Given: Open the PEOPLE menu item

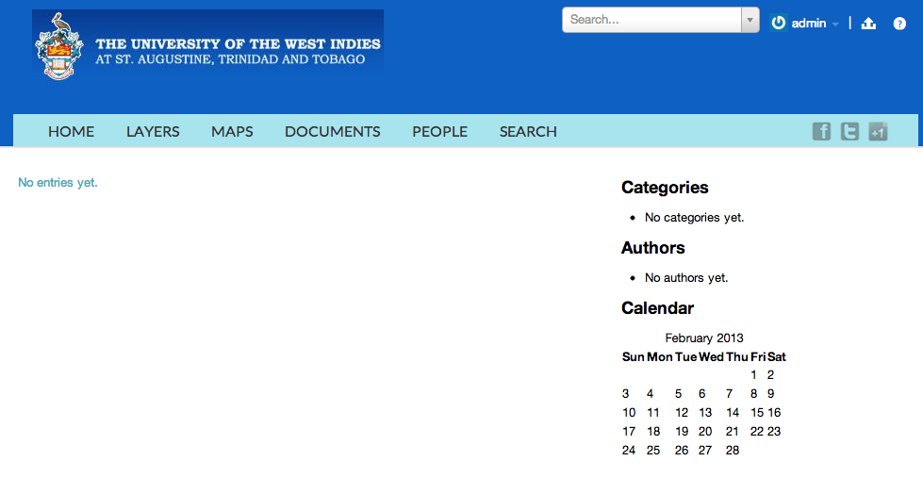Looking at the screenshot, I should tap(439, 131).
